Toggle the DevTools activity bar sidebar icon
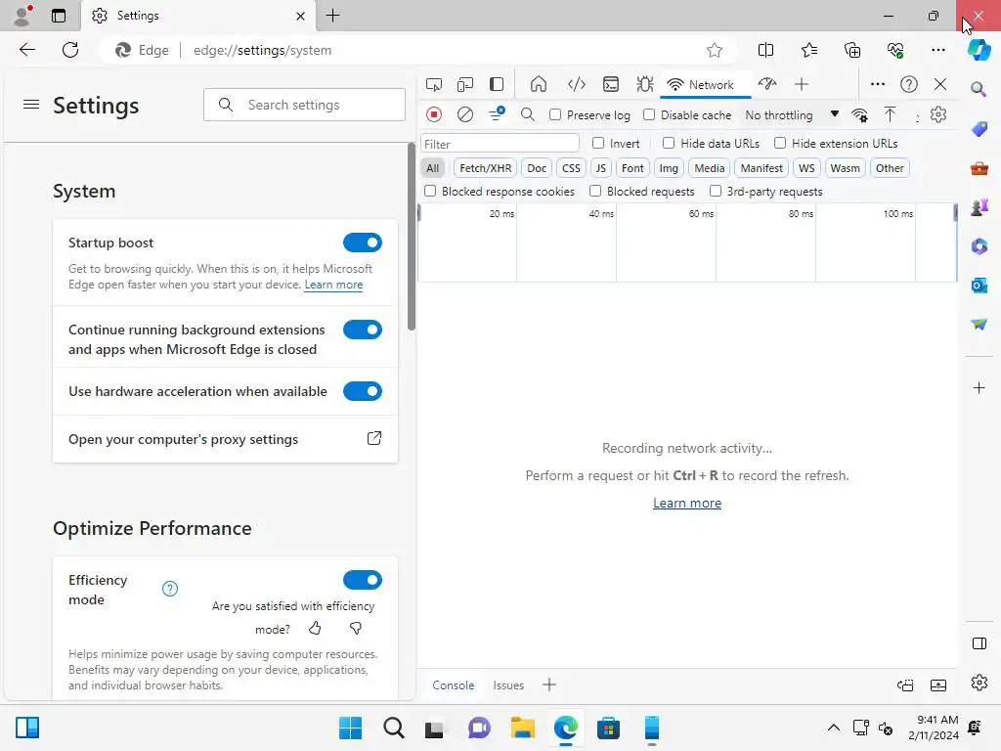Image resolution: width=1001 pixels, height=751 pixels. (x=497, y=84)
